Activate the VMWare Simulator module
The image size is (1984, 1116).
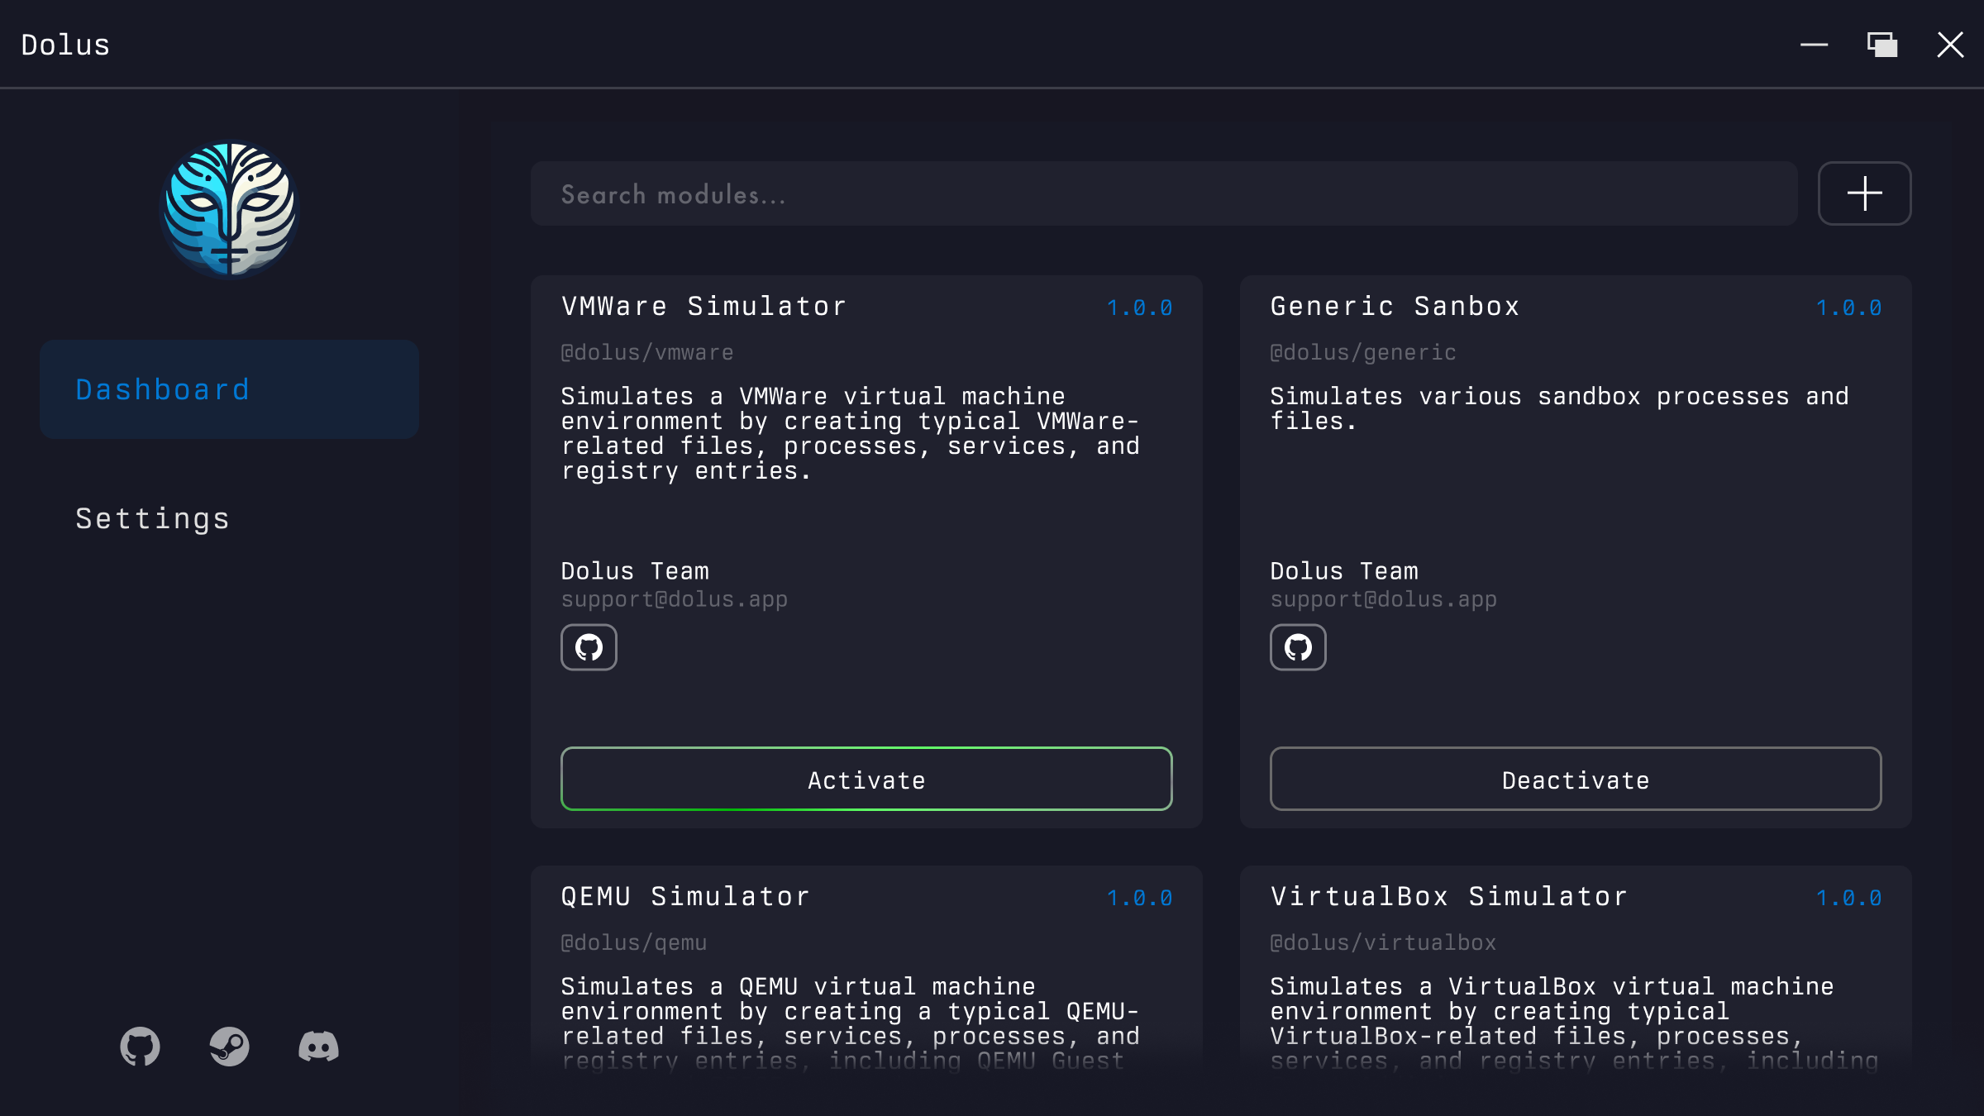(x=866, y=780)
